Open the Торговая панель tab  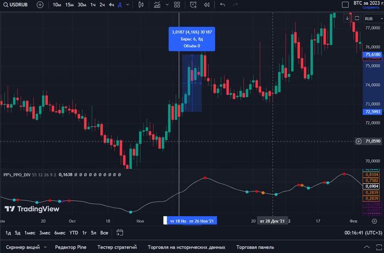(x=255, y=247)
